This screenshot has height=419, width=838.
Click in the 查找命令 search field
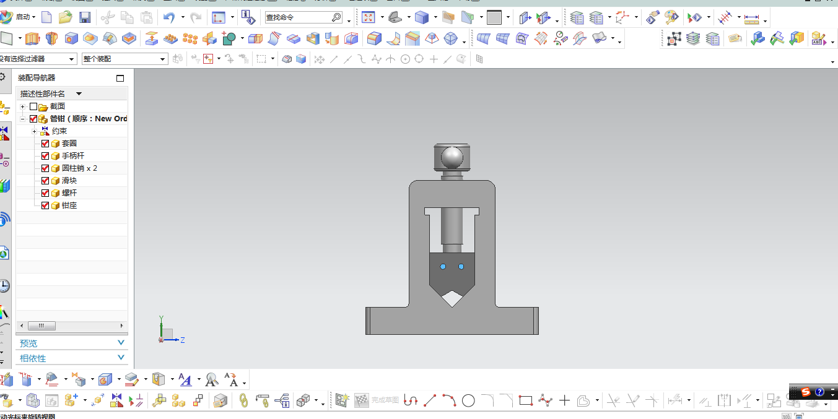[x=298, y=17]
